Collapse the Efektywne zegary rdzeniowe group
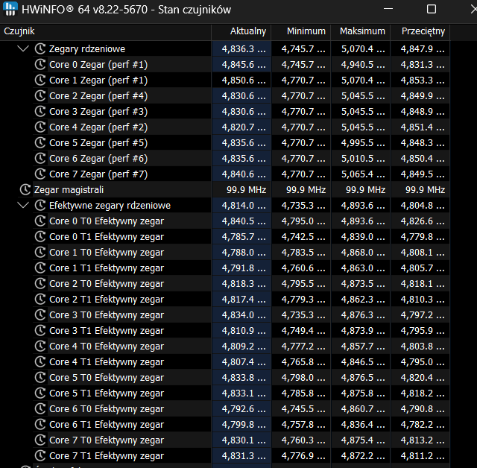Image resolution: width=477 pixels, height=468 pixels. [x=23, y=206]
